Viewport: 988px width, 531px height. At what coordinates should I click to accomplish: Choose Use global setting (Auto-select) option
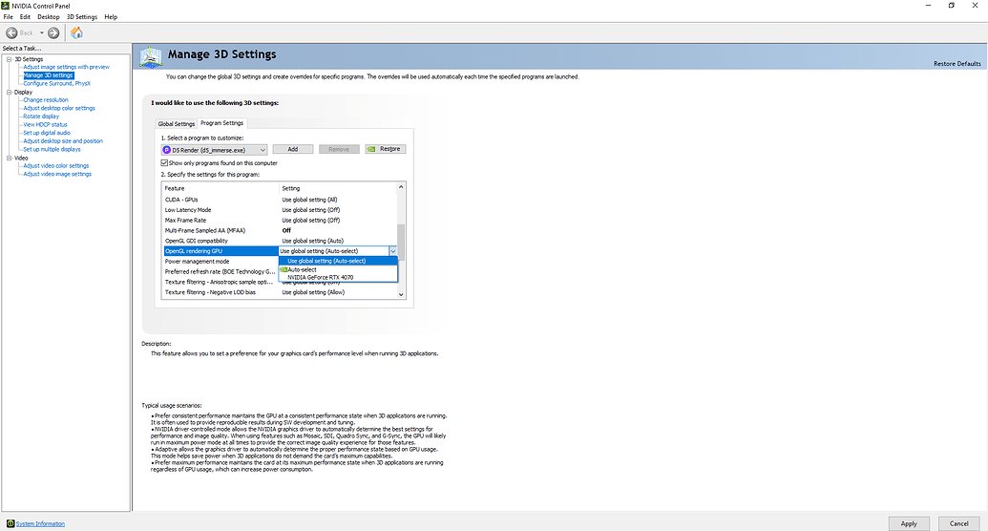(x=338, y=261)
